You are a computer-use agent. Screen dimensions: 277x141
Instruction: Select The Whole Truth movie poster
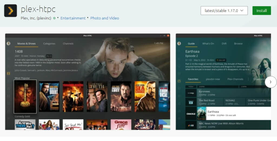(x=97, y=97)
